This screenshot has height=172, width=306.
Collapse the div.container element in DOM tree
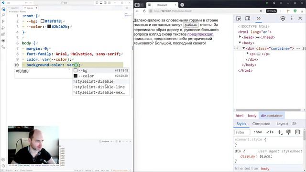point(243,48)
